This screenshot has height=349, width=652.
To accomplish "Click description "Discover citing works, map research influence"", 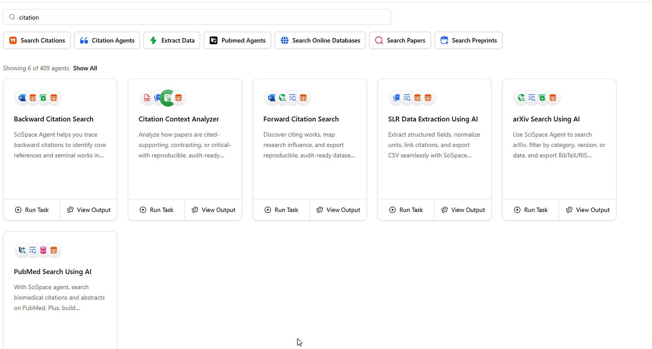I will 309,145.
